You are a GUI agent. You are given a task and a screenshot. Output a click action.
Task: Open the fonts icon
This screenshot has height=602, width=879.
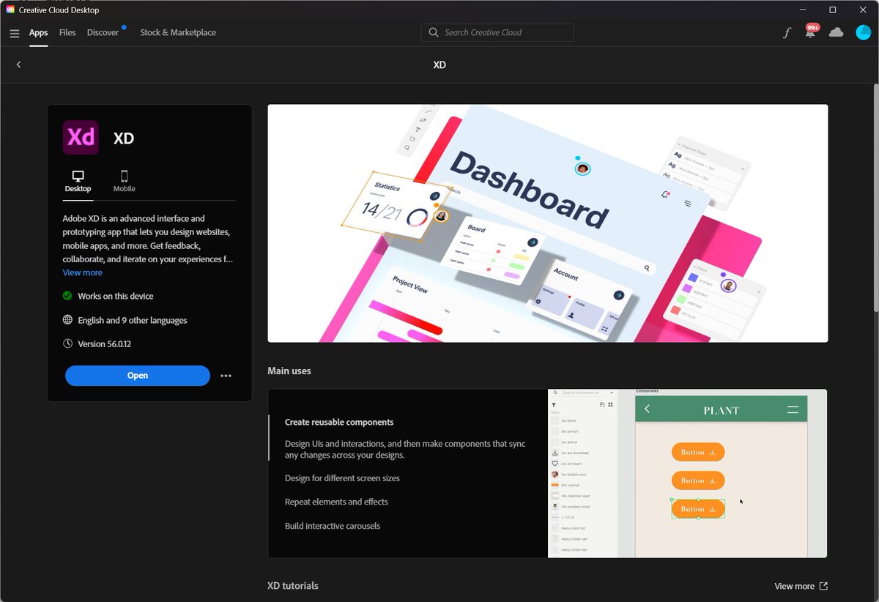click(787, 33)
